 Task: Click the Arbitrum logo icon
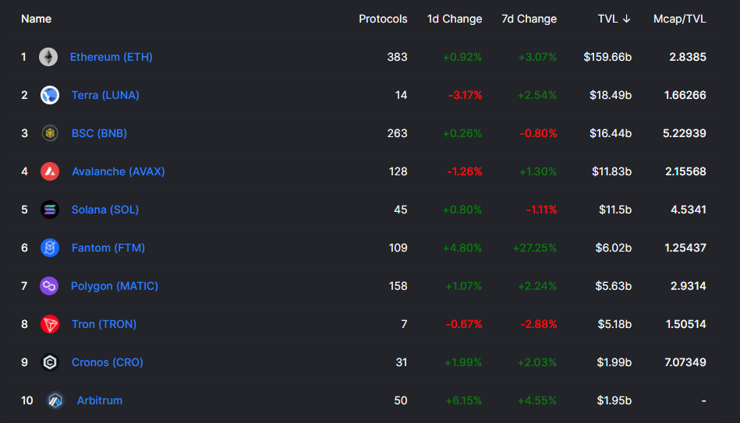coord(55,400)
